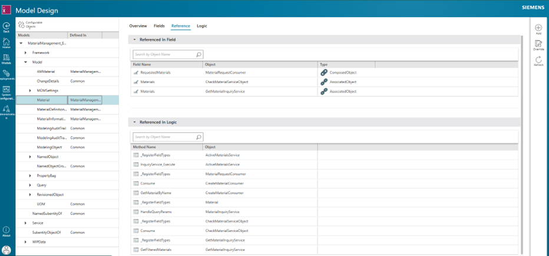The width and height of the screenshot is (549, 256).
Task: Collapse the Referenced In Field section
Action: (x=134, y=40)
